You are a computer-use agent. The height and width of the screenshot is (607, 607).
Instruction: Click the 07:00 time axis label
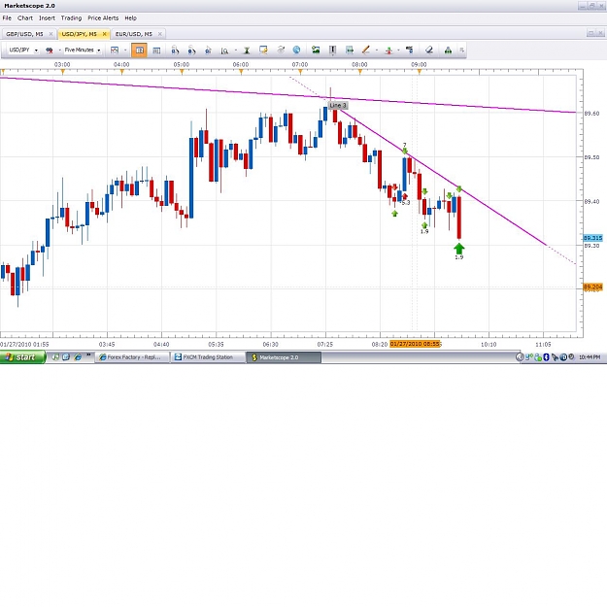[x=300, y=65]
